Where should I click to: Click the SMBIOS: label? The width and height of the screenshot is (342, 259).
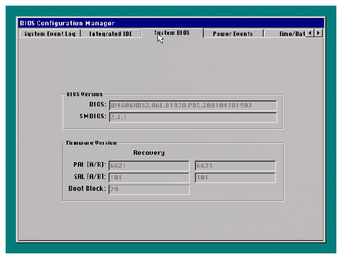93,116
